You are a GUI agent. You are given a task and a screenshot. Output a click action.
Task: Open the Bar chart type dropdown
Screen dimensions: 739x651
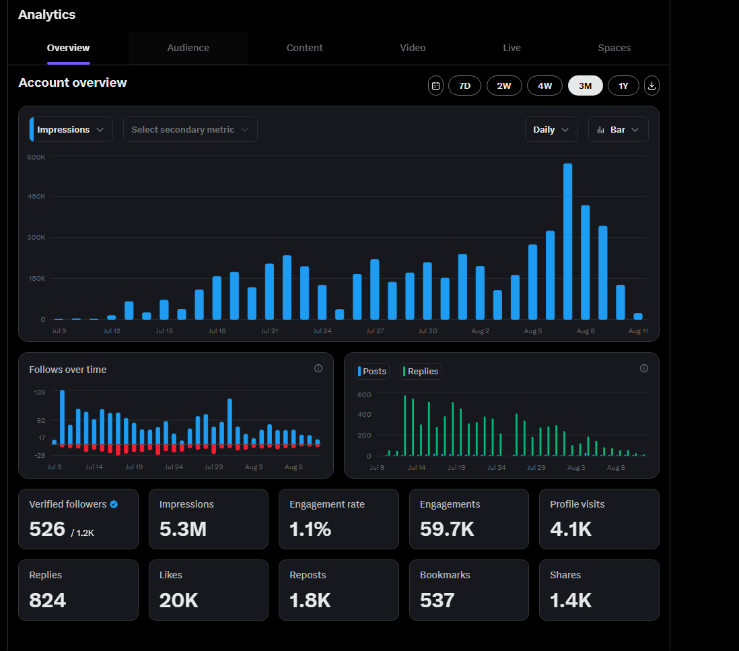coord(618,129)
